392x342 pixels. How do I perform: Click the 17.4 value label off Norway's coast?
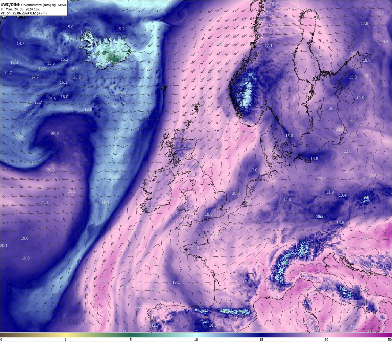(x=268, y=45)
